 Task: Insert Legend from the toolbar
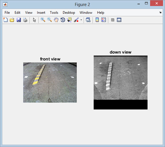click(x=103, y=20)
